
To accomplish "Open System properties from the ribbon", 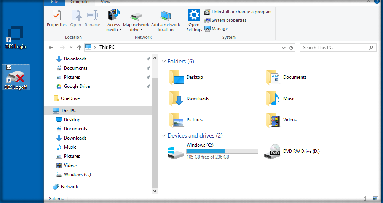I will pyautogui.click(x=207, y=20).
